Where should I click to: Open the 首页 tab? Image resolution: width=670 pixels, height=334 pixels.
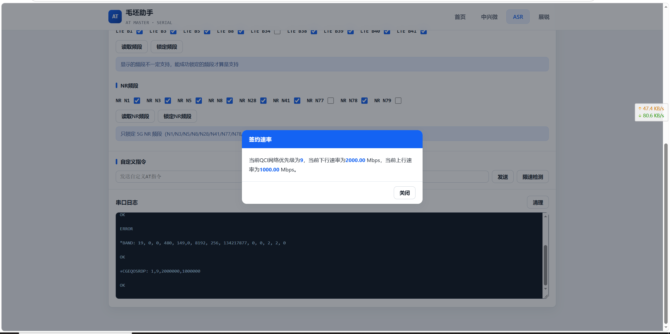(x=460, y=17)
